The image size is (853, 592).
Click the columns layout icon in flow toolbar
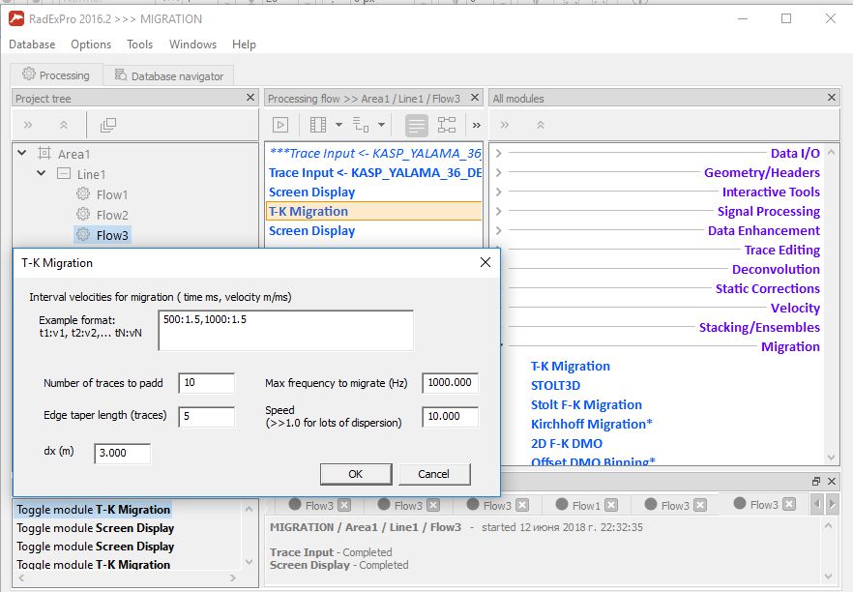click(x=318, y=125)
